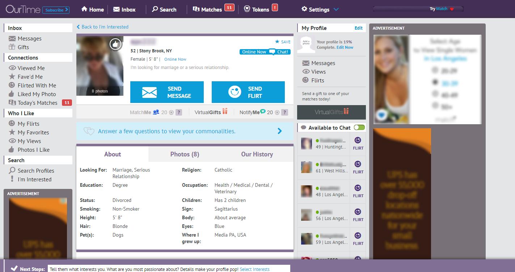Click the Subscribe button
This screenshot has height=272, width=515.
click(x=56, y=10)
